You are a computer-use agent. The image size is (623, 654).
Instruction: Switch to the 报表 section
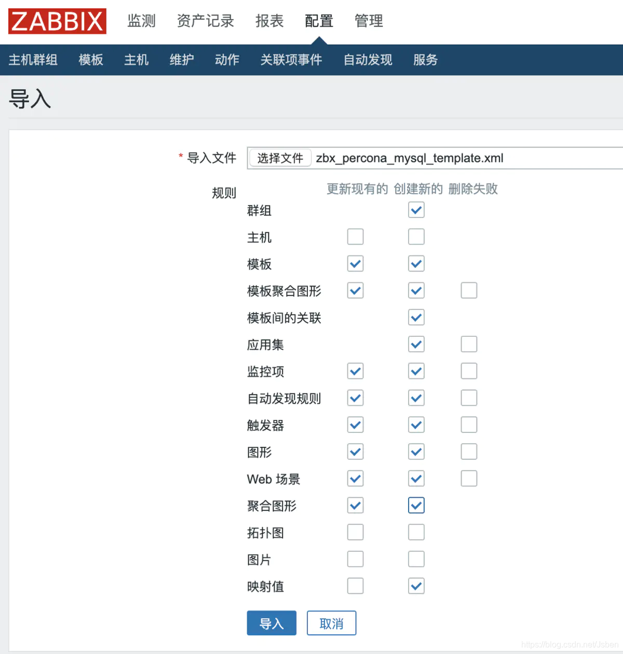tap(269, 21)
